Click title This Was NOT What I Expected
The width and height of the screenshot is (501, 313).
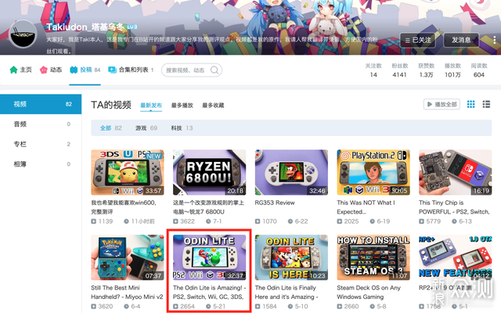coord(366,207)
